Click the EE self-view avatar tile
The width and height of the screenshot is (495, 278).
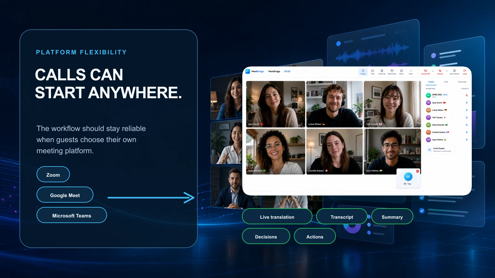(x=408, y=178)
